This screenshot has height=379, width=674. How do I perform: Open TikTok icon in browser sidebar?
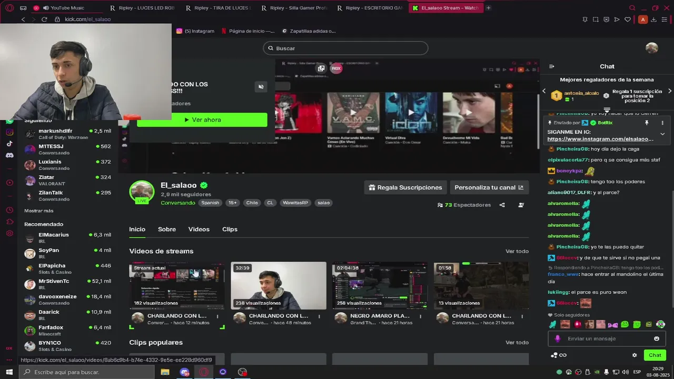coord(9,144)
